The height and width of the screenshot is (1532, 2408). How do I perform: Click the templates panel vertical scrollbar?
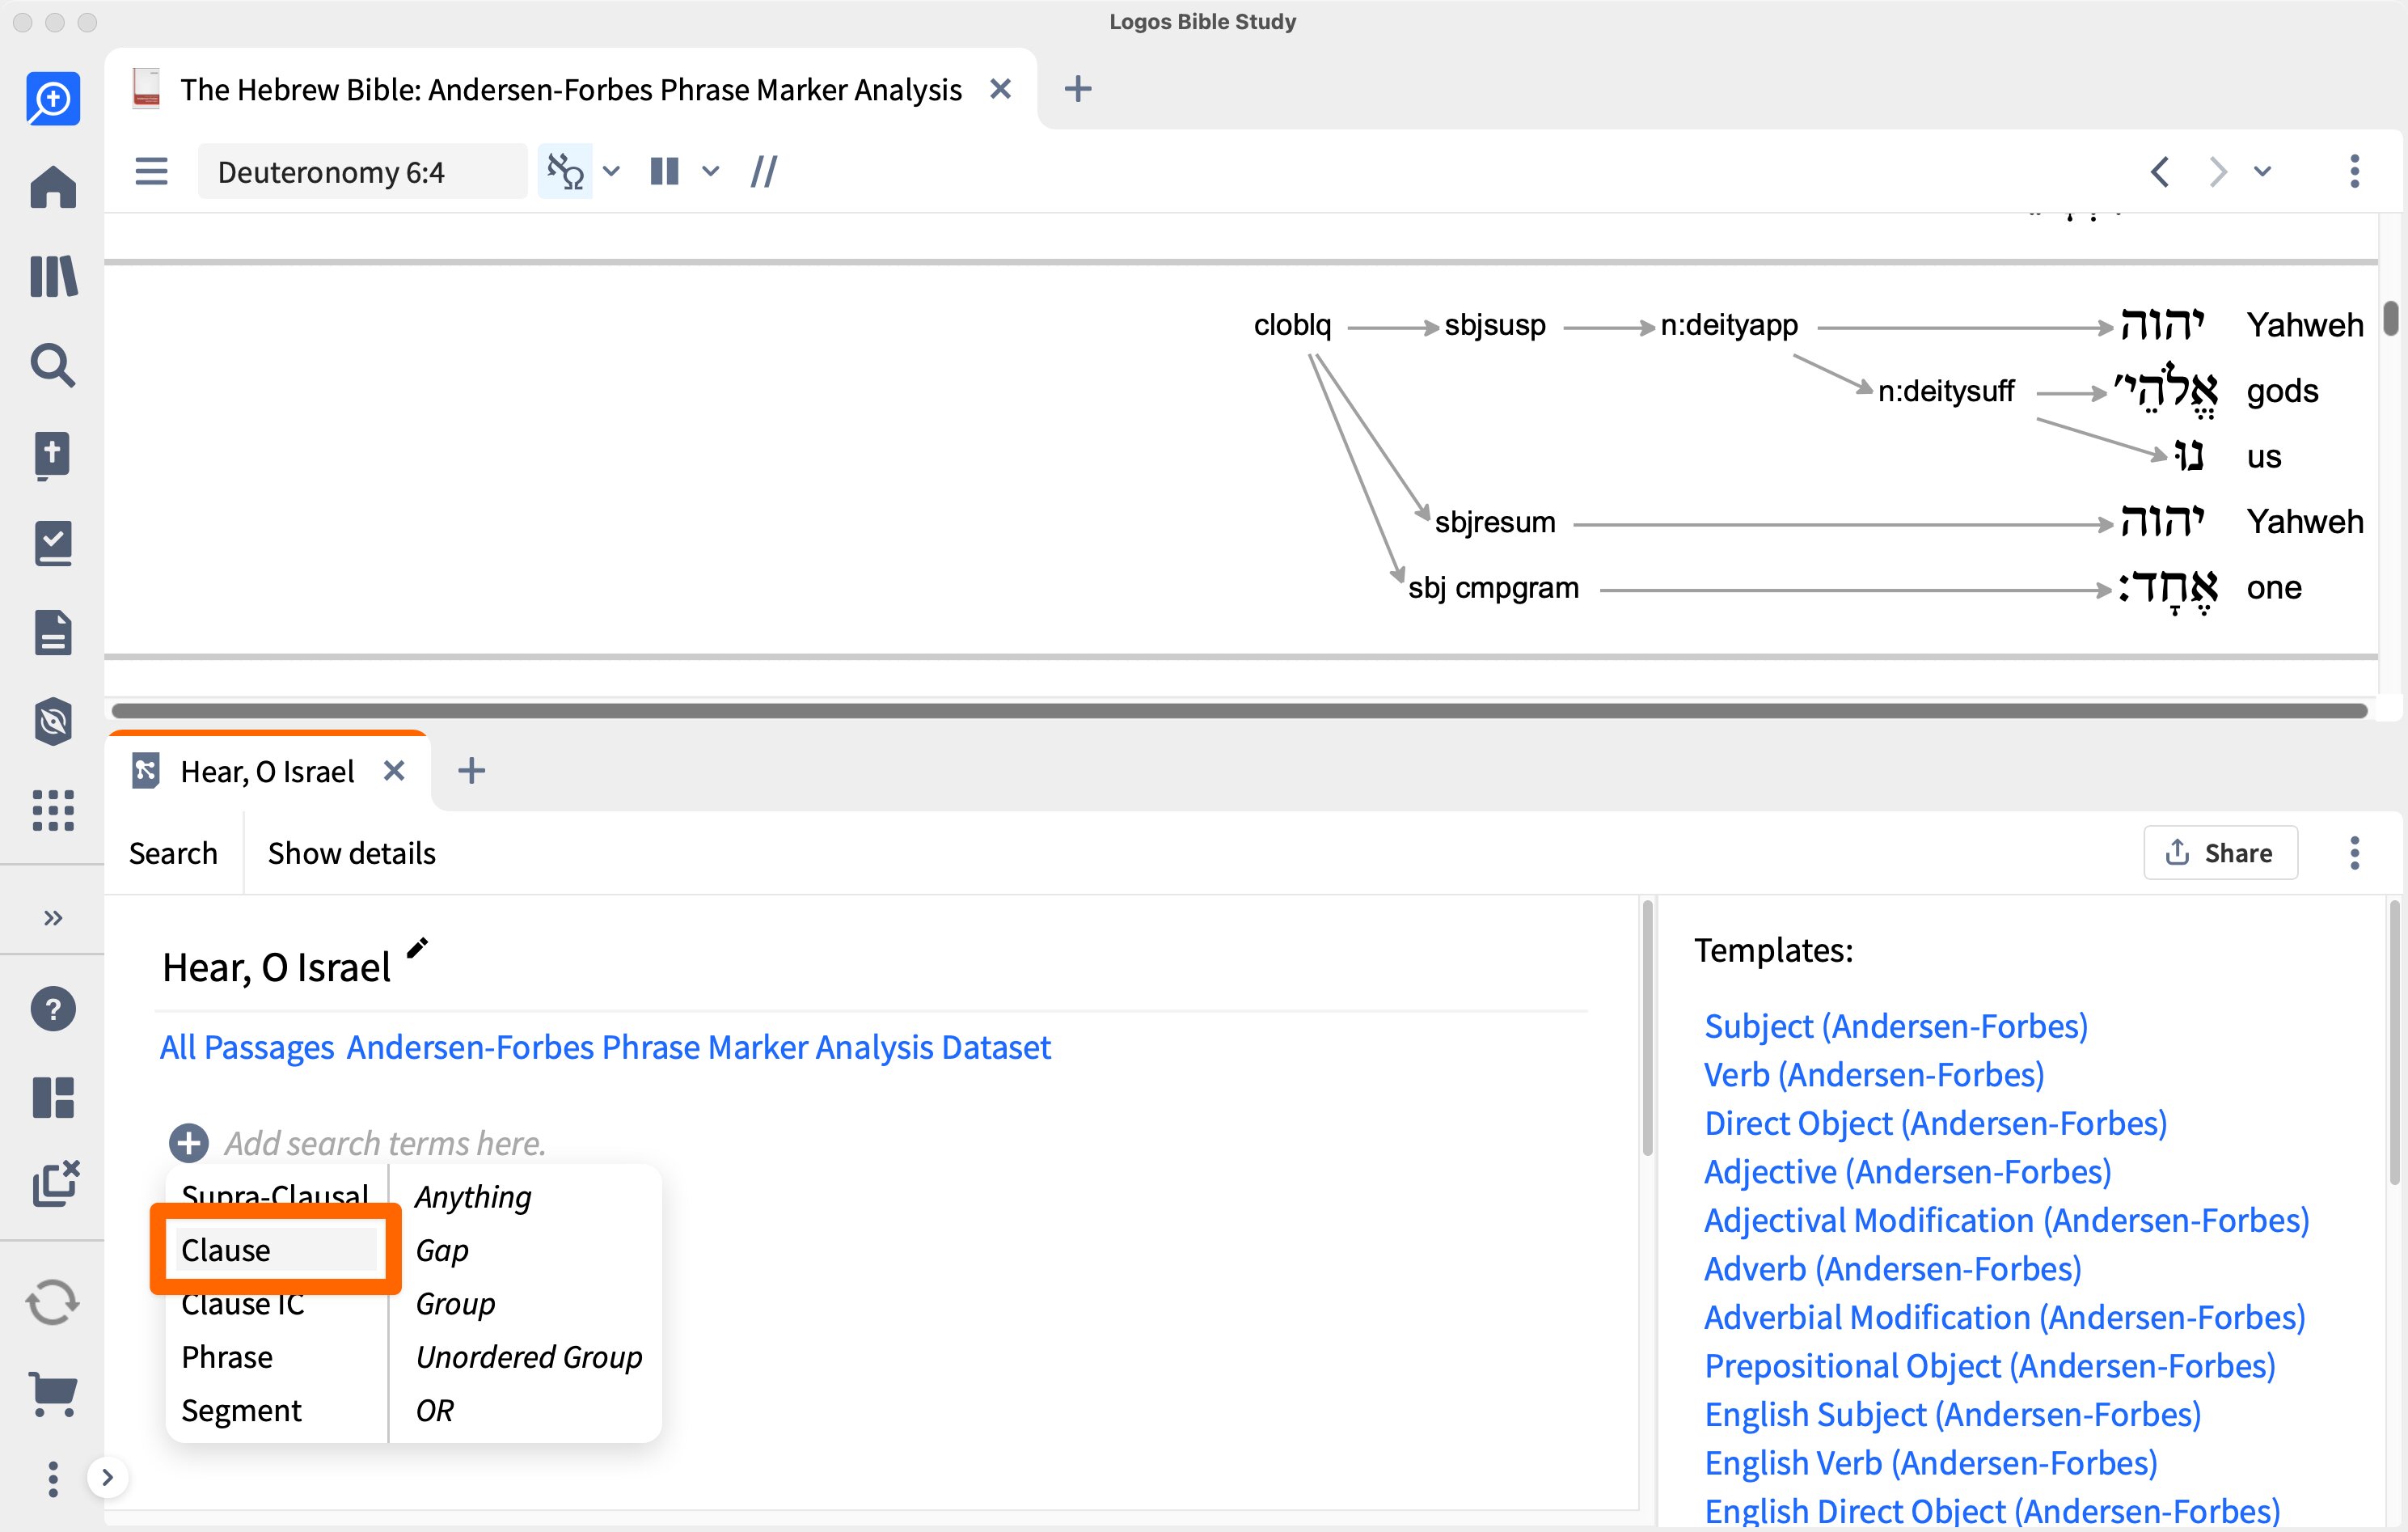tap(2395, 1043)
